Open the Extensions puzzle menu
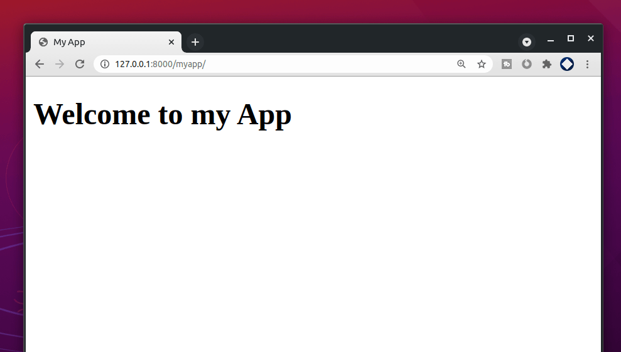 point(546,64)
